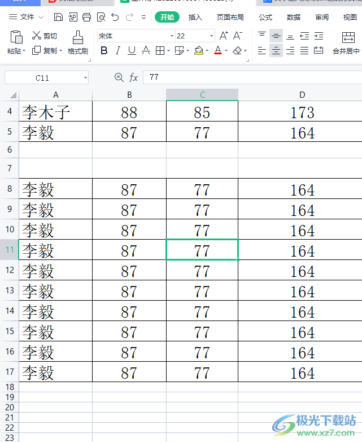The image size is (362, 442).
Task: Click the fx insert function icon
Action: point(133,77)
